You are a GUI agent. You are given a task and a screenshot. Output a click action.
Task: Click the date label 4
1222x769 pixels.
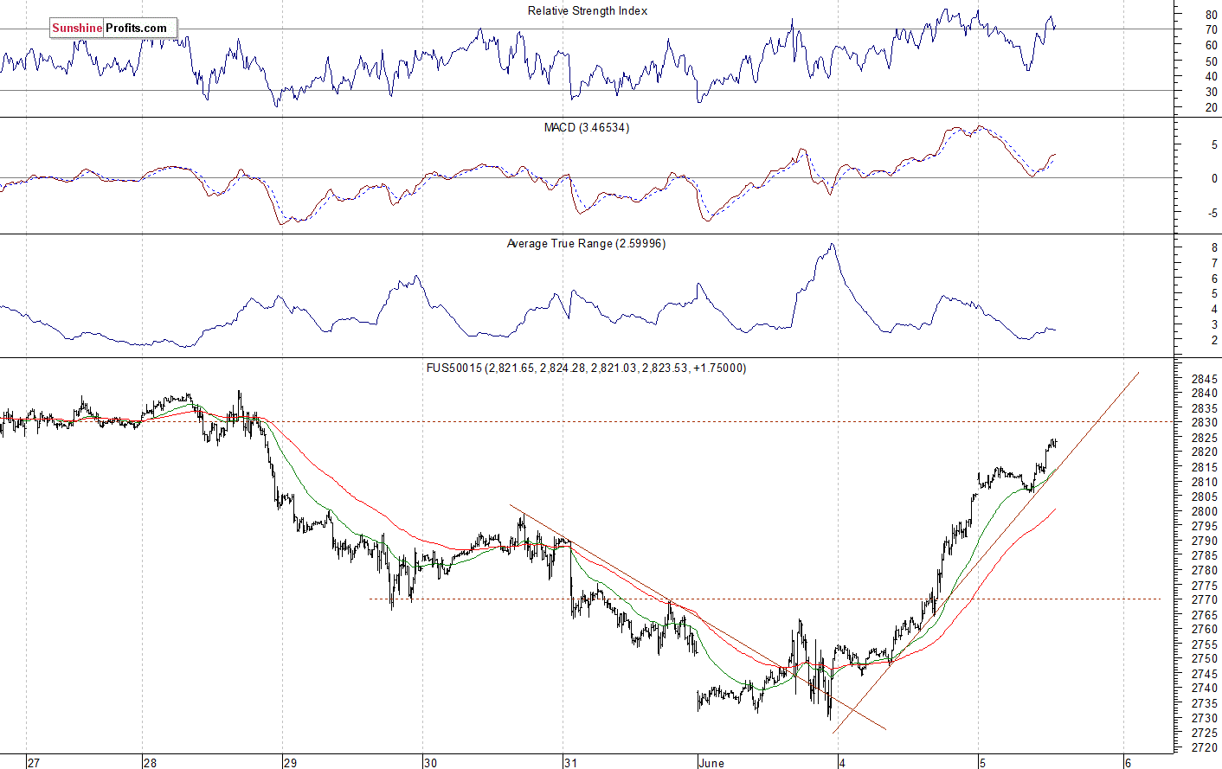pos(843,763)
